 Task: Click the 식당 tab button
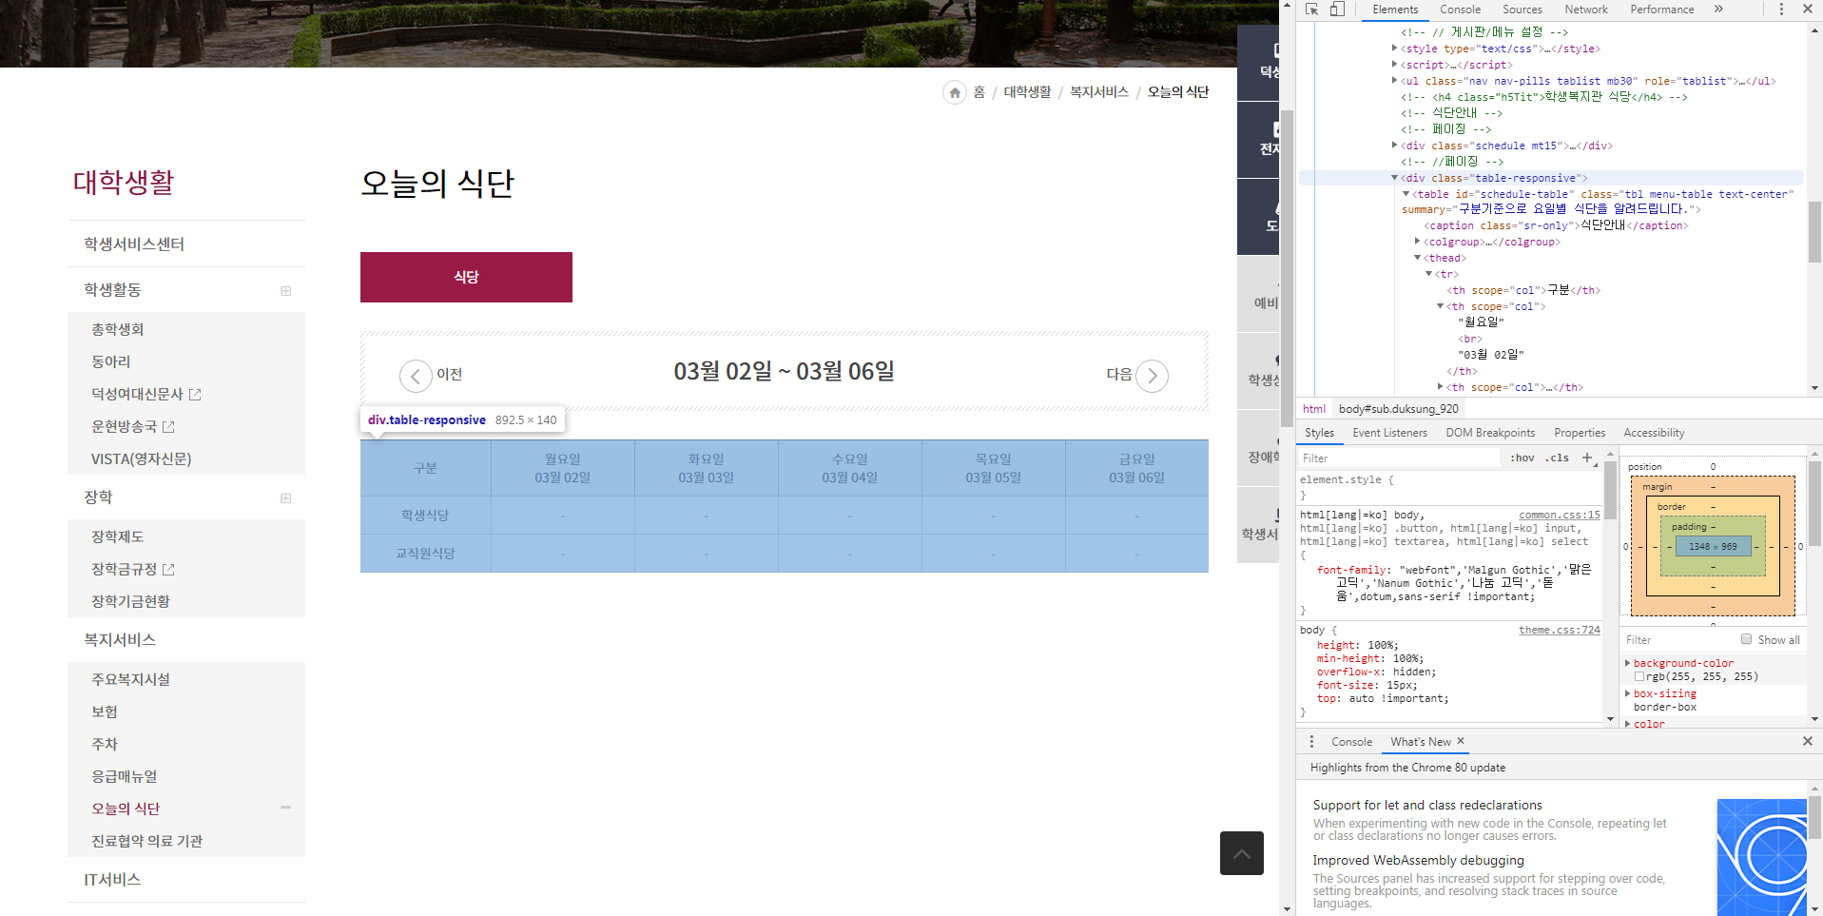click(466, 277)
